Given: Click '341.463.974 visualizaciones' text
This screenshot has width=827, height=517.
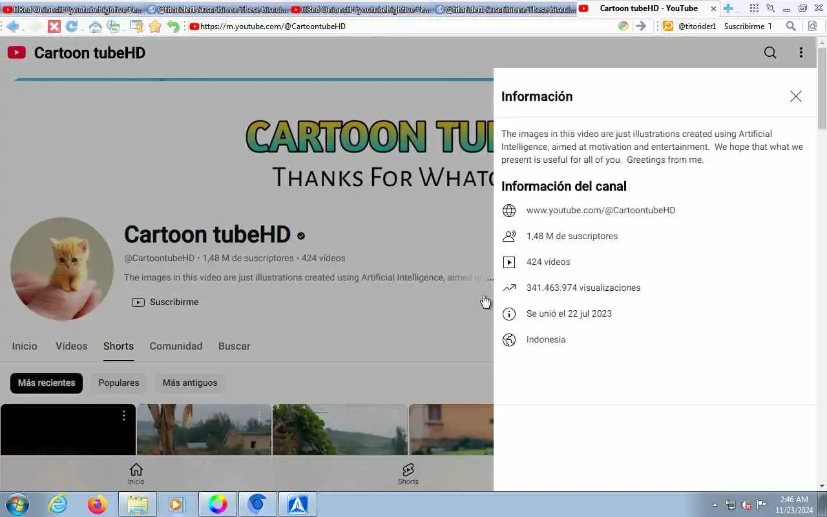Looking at the screenshot, I should [x=583, y=288].
